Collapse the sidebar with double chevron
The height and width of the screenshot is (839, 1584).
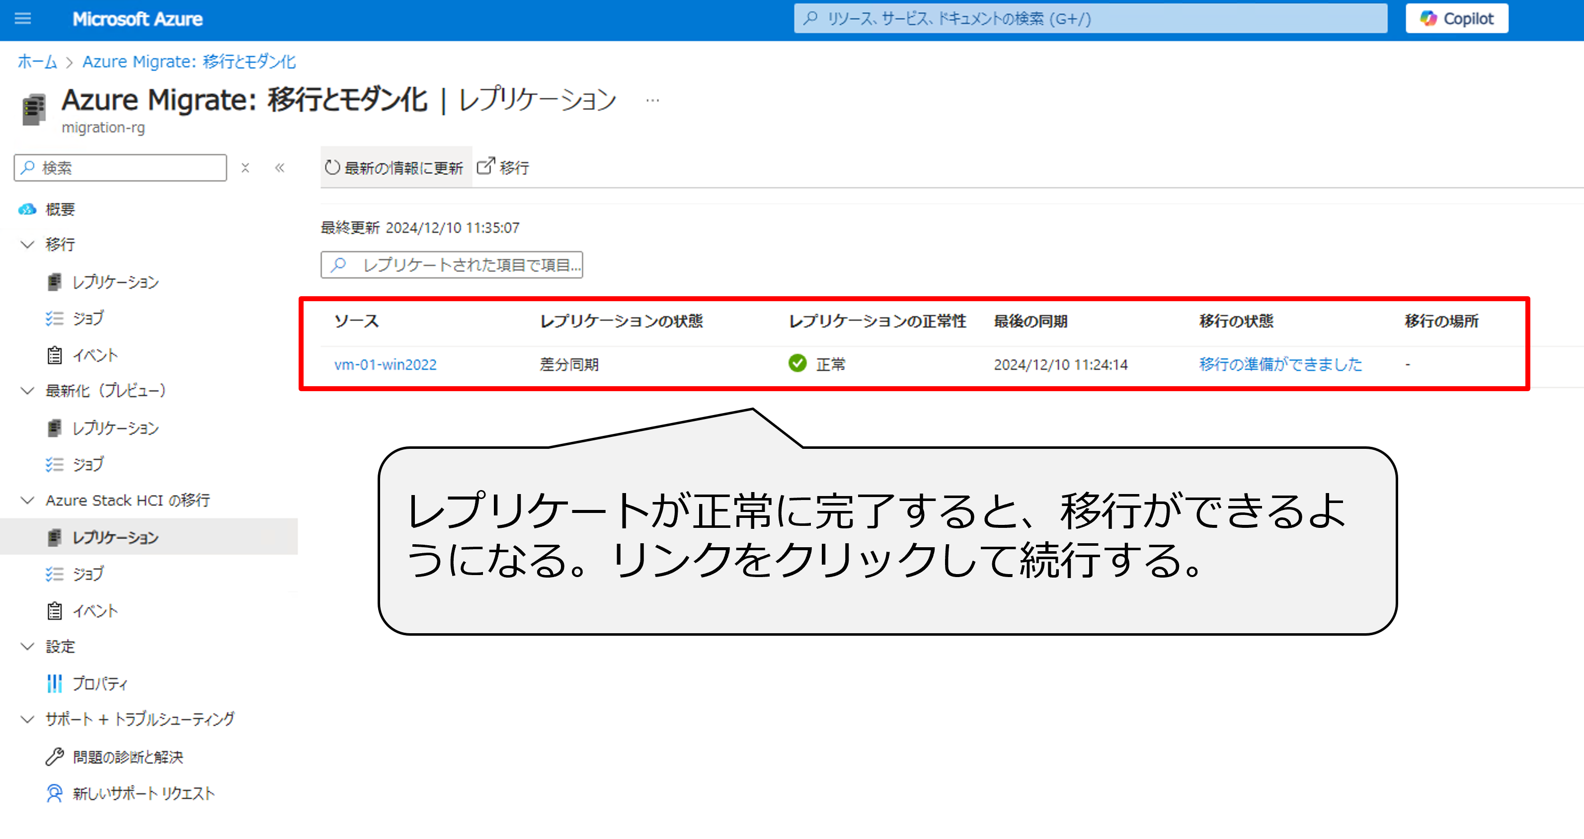point(280,168)
